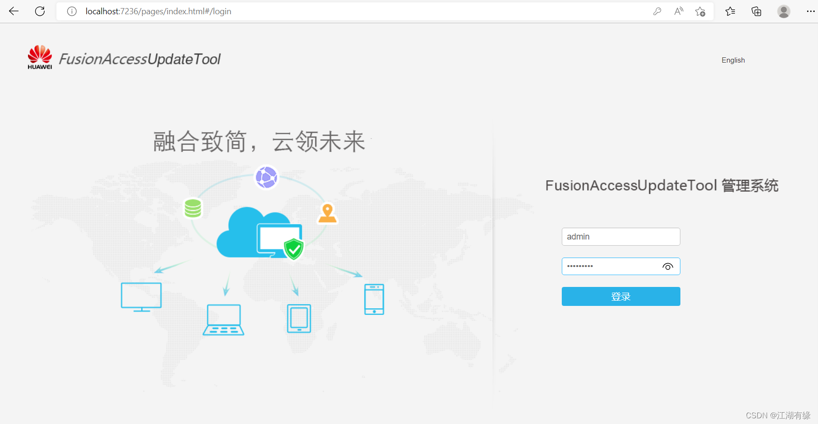Click the 融合致简，云领未来 slogan text

259,141
